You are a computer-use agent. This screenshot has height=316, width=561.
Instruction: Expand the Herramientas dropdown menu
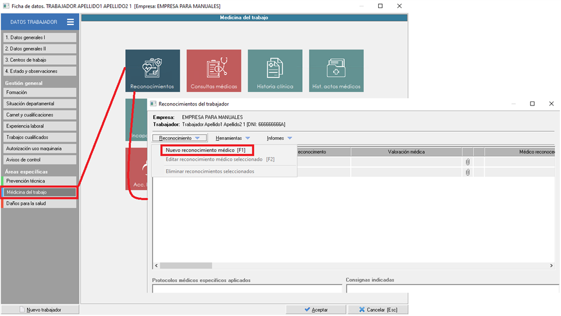233,138
